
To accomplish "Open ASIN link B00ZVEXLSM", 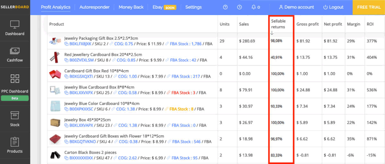I will (82, 60).
